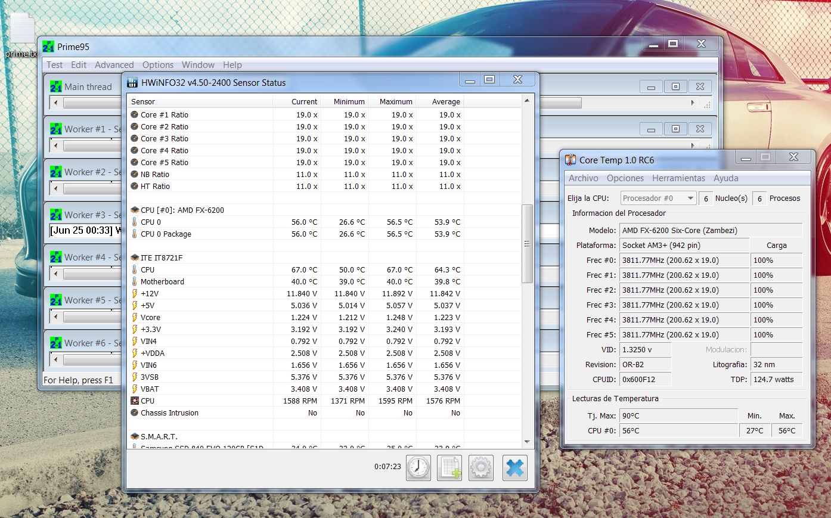Click the Core #1 Ratio clock icon

coord(135,114)
